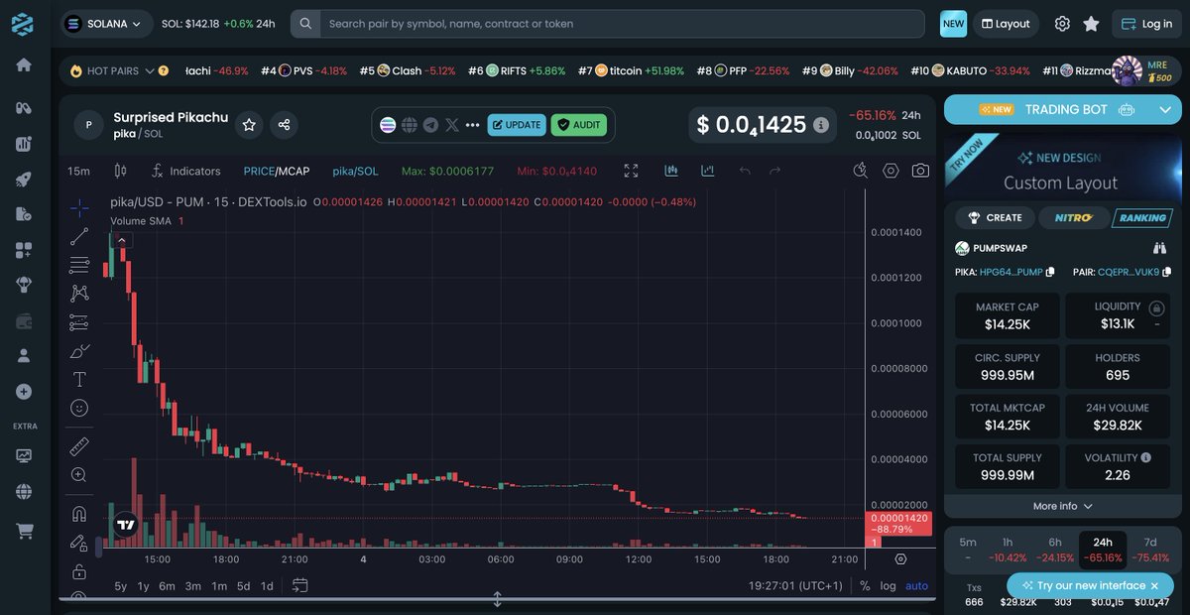Image resolution: width=1190 pixels, height=615 pixels.
Task: Open the globe icon under EXTRA
Action: point(23,491)
